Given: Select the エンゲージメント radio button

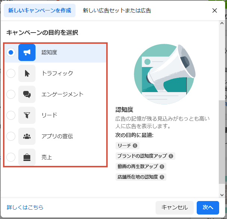Looking at the screenshot, I should click(x=11, y=94).
